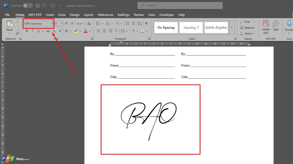
Task: Center align text
Action: coord(104,31)
